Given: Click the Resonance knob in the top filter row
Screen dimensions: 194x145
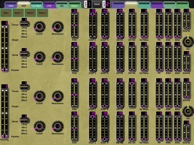Looking at the screenshot, I should [x=58, y=26].
